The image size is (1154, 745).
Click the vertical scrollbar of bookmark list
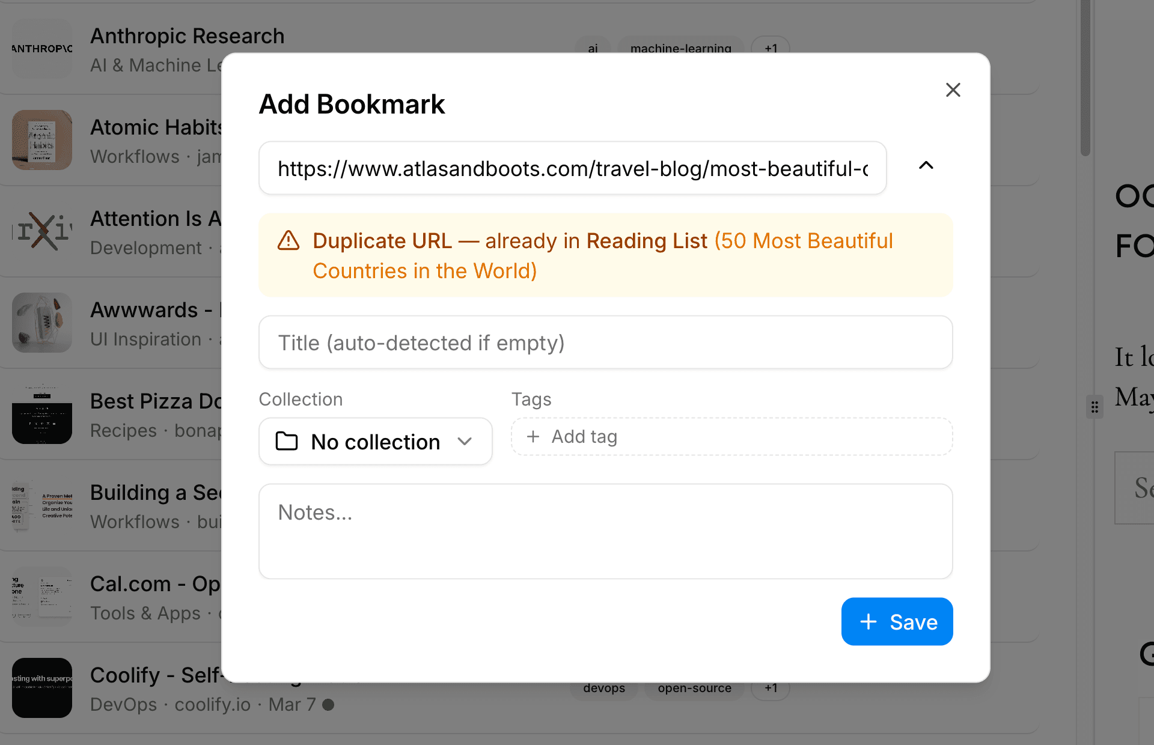[1085, 78]
